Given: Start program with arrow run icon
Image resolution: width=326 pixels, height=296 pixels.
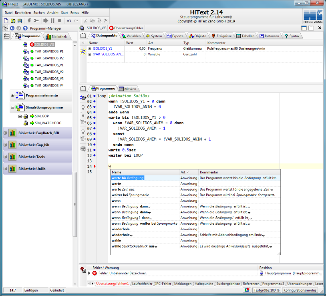Looking at the screenshot, I should click(x=46, y=20).
